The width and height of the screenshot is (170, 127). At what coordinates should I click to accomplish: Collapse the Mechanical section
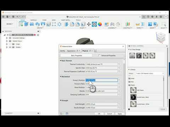tap(61, 77)
